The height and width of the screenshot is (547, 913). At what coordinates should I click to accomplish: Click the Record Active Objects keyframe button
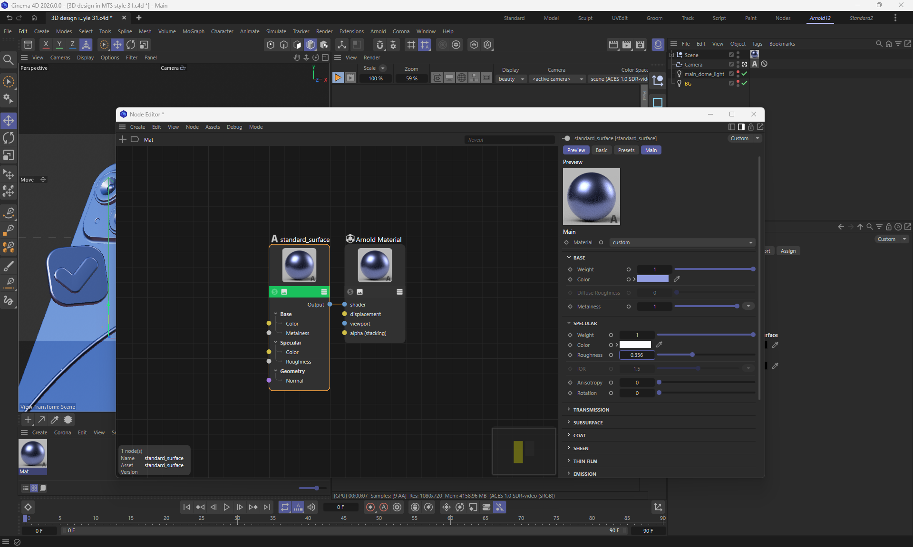click(370, 507)
